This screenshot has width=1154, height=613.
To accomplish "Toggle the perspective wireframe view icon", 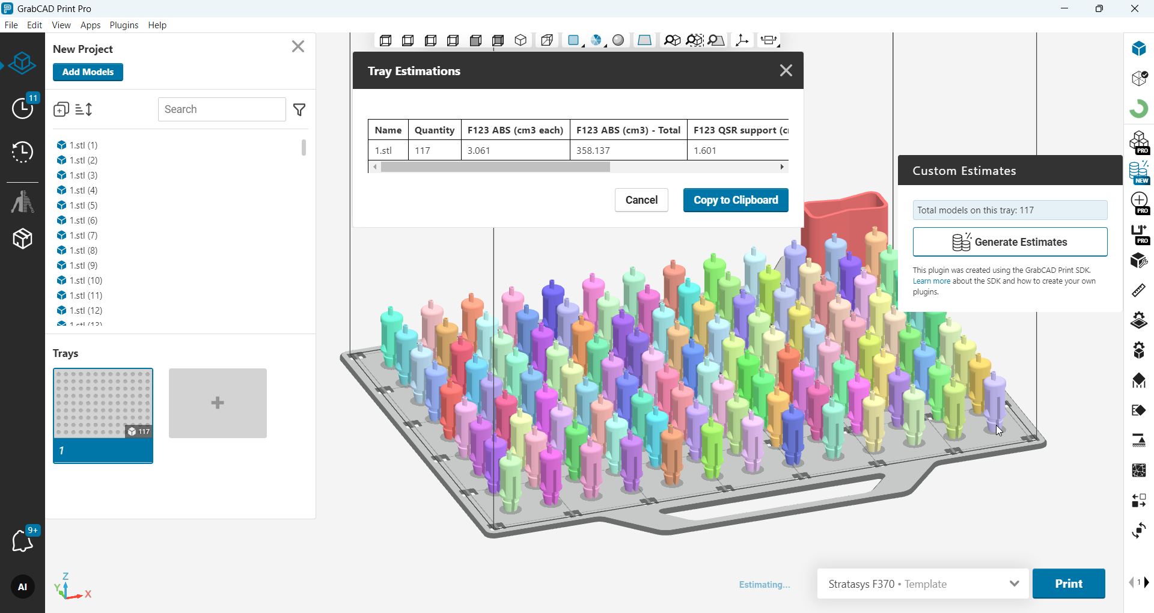I will tap(547, 40).
